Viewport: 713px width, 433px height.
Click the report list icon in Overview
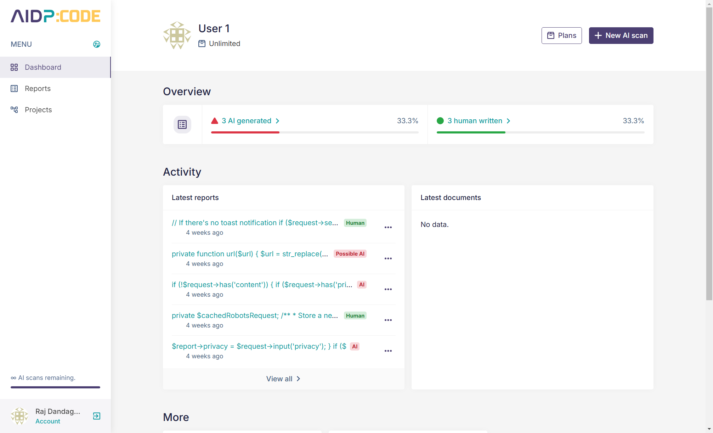tap(182, 125)
